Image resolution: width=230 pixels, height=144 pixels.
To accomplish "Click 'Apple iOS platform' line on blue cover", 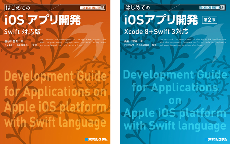I will click(175, 113).
